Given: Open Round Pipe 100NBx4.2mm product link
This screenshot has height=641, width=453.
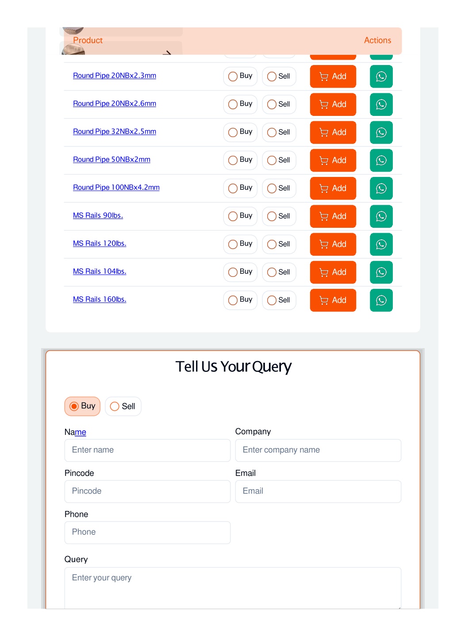Looking at the screenshot, I should click(116, 188).
